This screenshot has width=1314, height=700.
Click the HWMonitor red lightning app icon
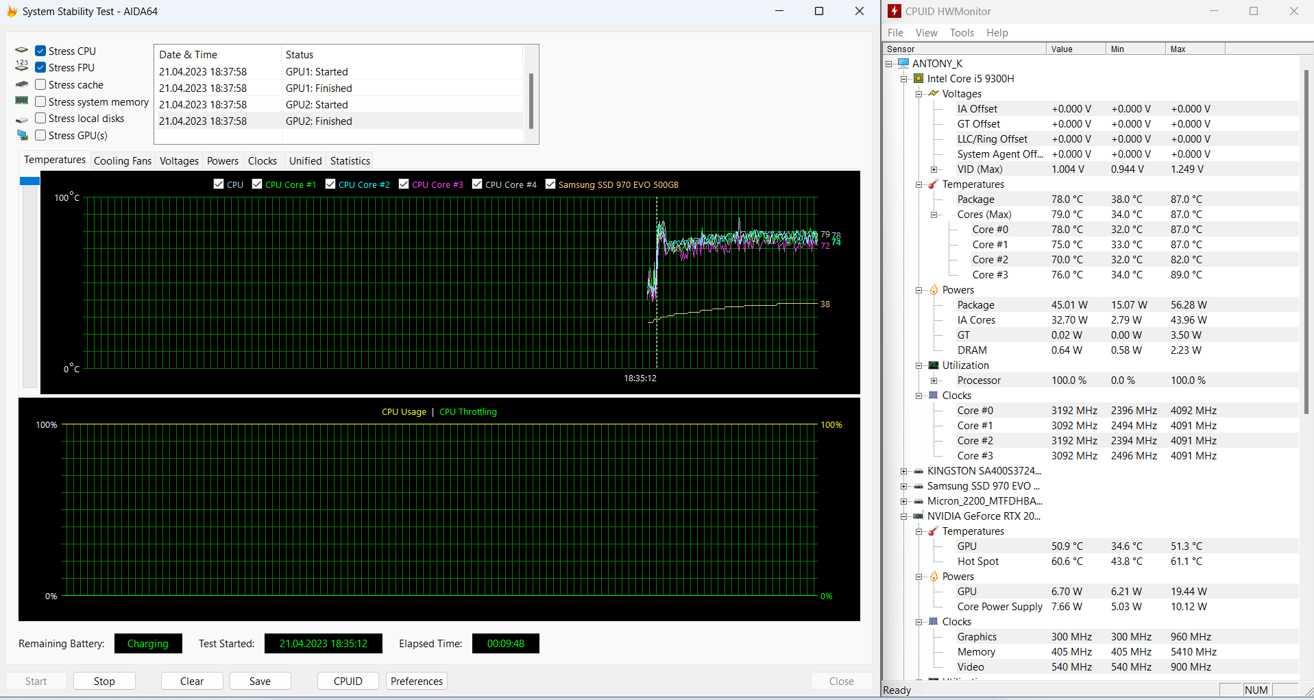click(895, 11)
